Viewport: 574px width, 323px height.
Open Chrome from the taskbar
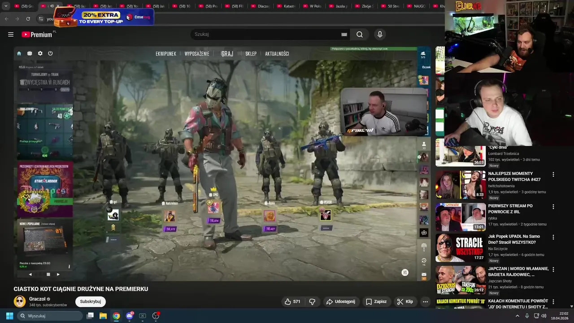116,316
